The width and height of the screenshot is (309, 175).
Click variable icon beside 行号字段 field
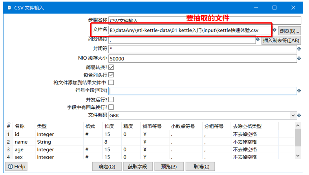click(299, 91)
